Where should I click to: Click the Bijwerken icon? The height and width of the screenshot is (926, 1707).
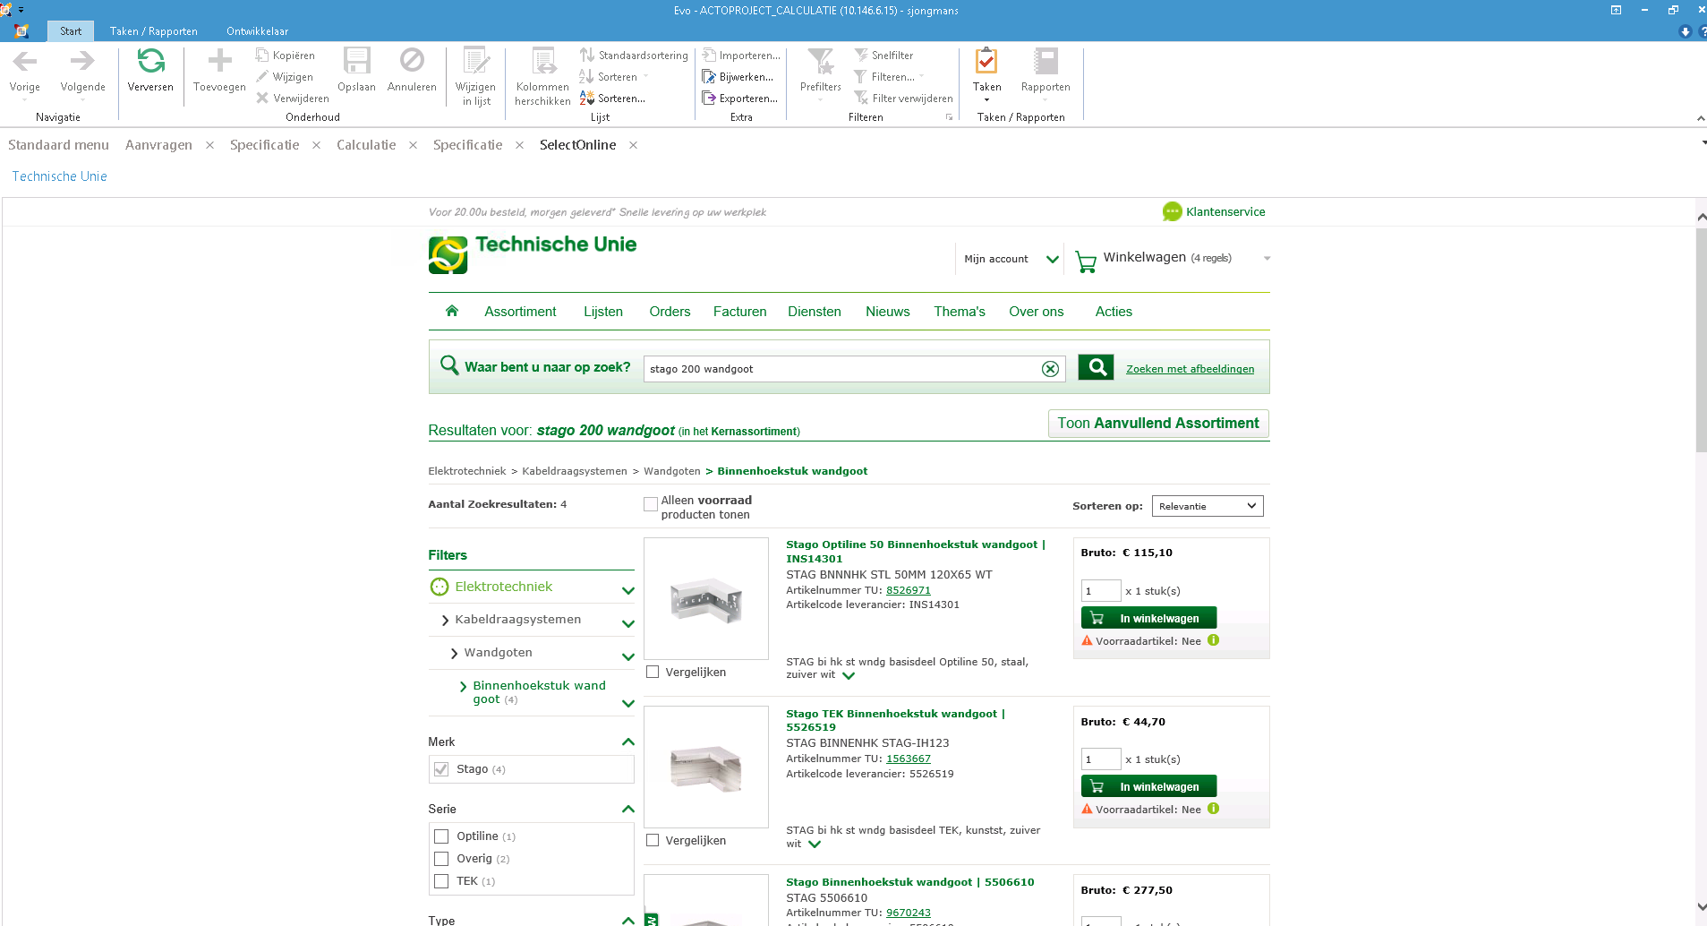click(x=709, y=77)
